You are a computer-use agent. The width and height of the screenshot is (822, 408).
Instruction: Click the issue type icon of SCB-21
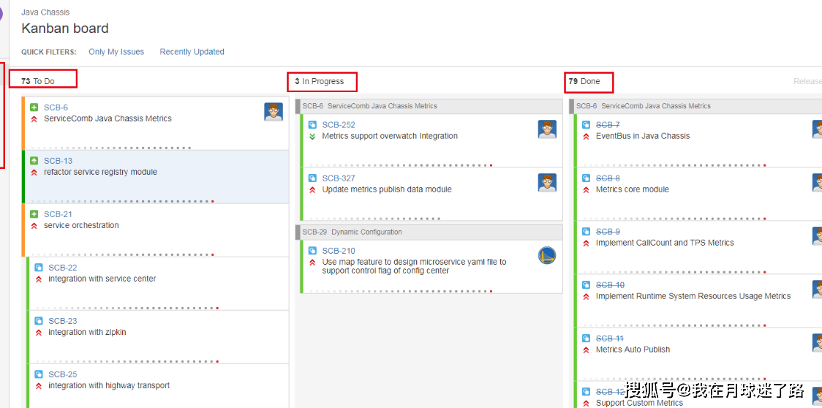point(34,214)
